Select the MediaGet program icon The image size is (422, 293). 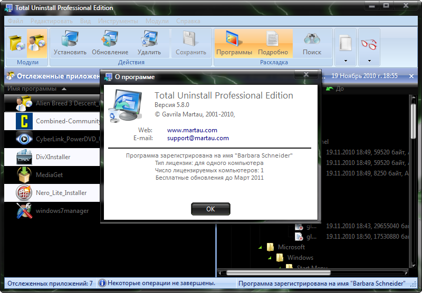24,175
